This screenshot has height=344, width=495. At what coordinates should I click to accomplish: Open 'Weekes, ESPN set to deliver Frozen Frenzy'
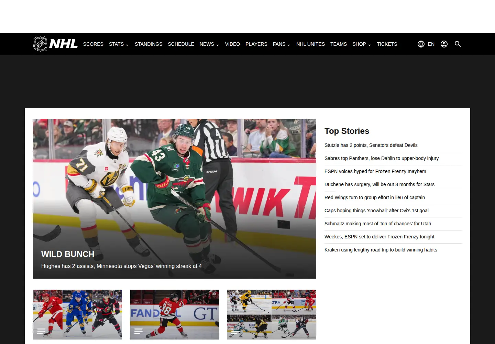(379, 237)
